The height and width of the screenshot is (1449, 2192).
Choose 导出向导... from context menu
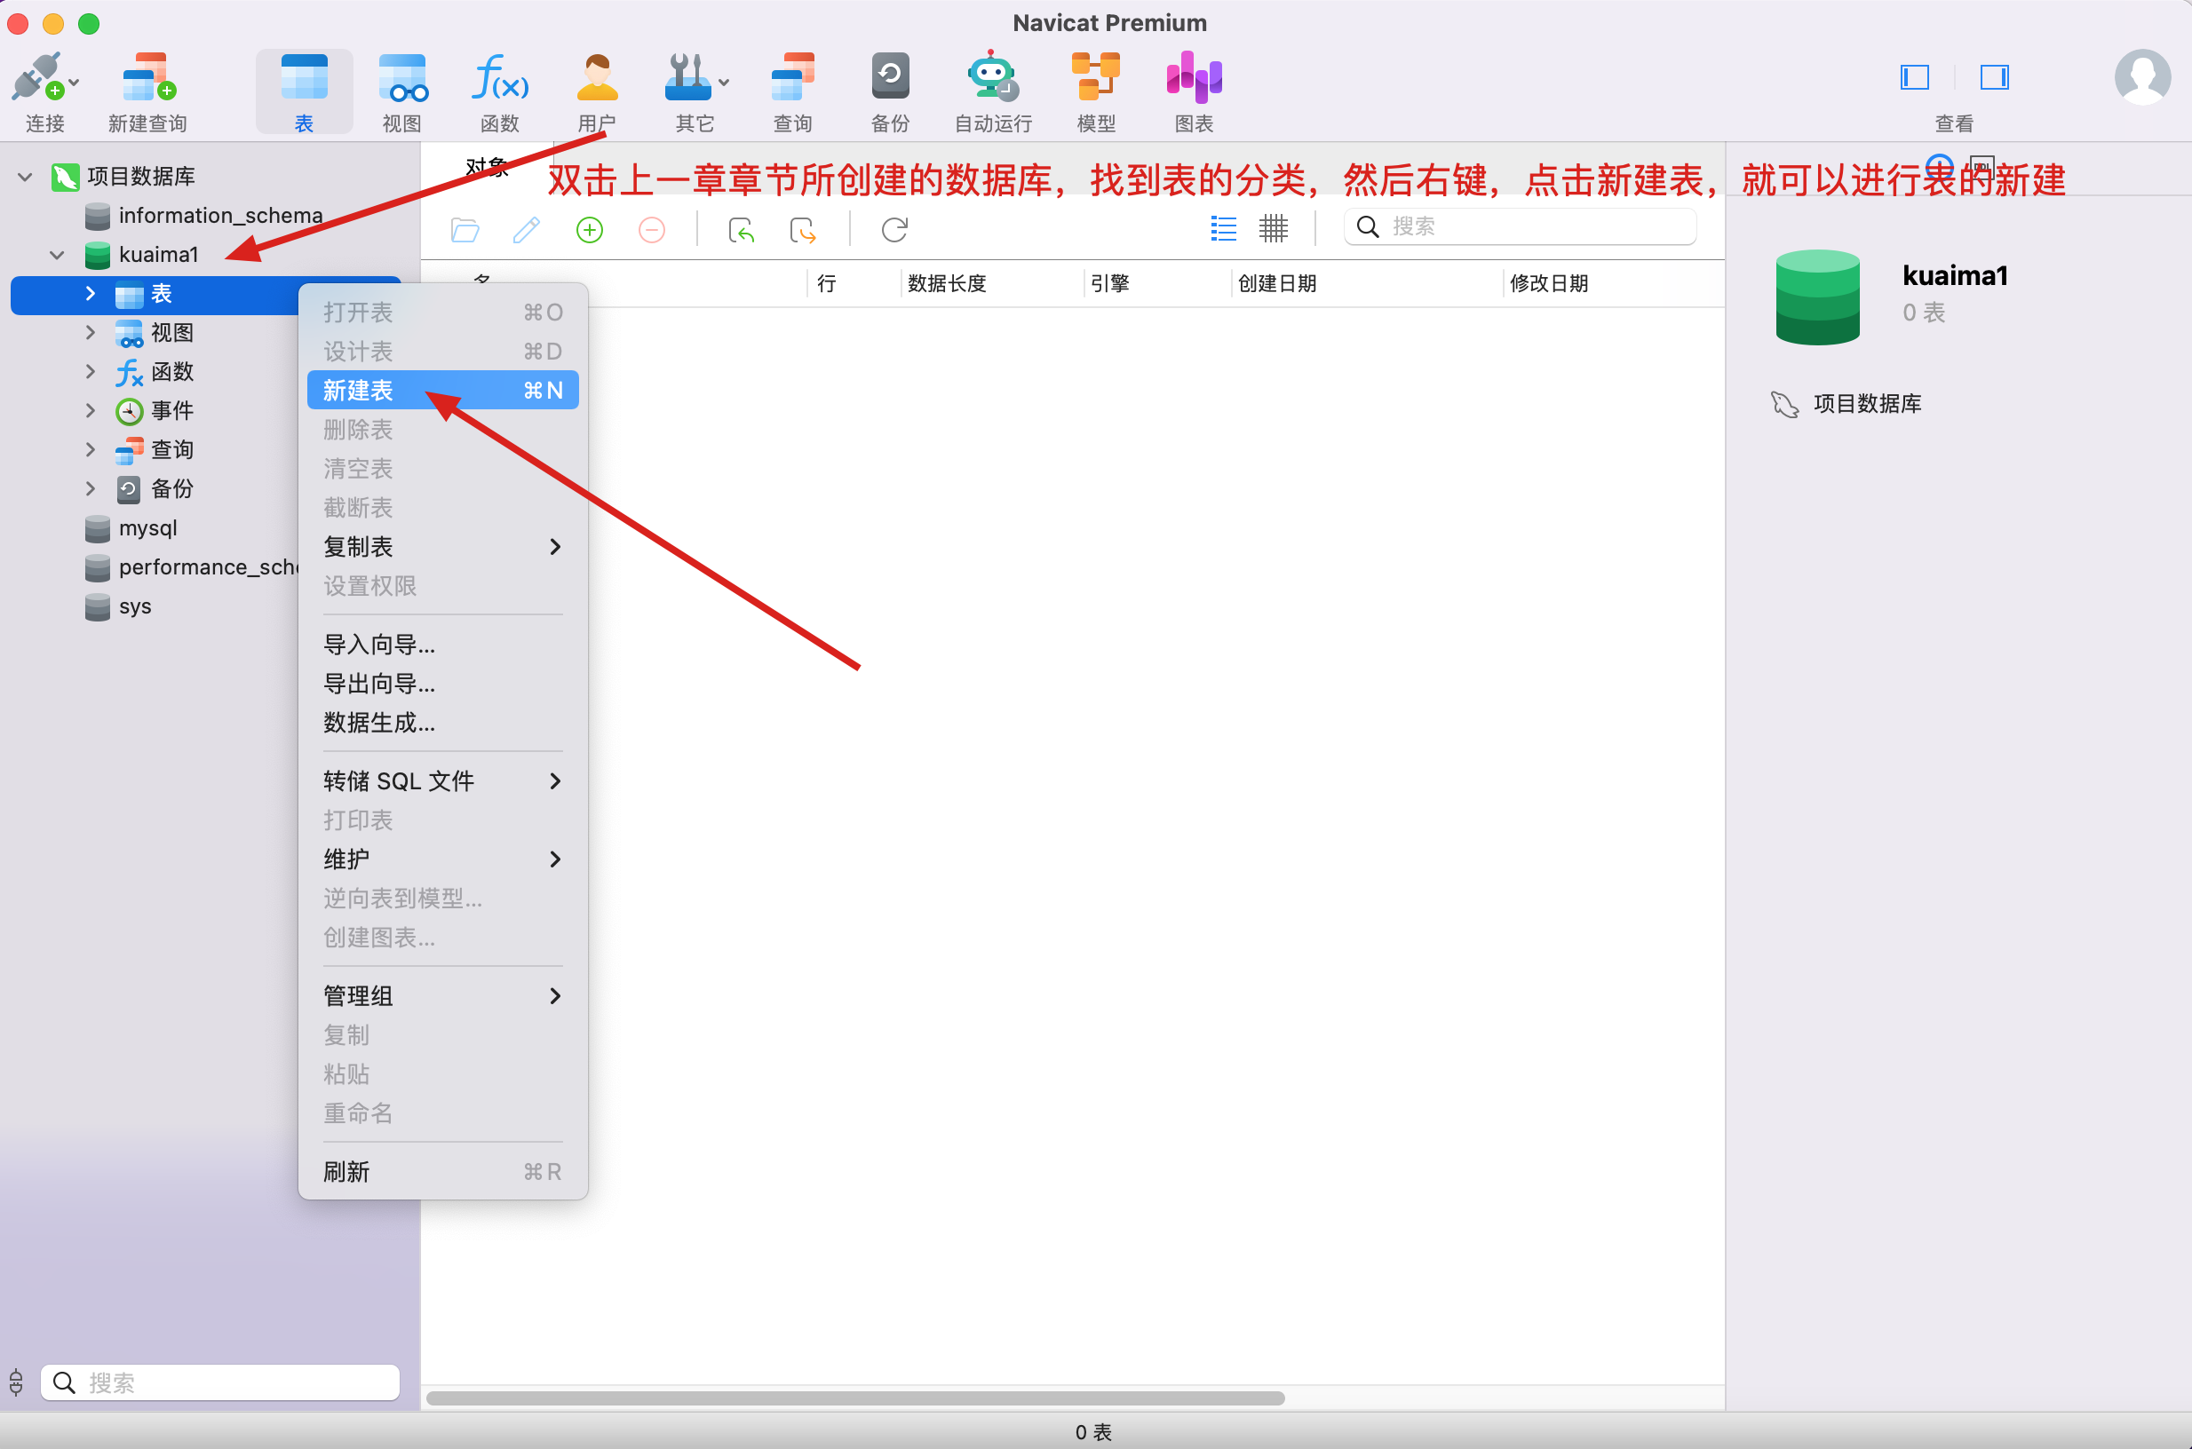[443, 683]
